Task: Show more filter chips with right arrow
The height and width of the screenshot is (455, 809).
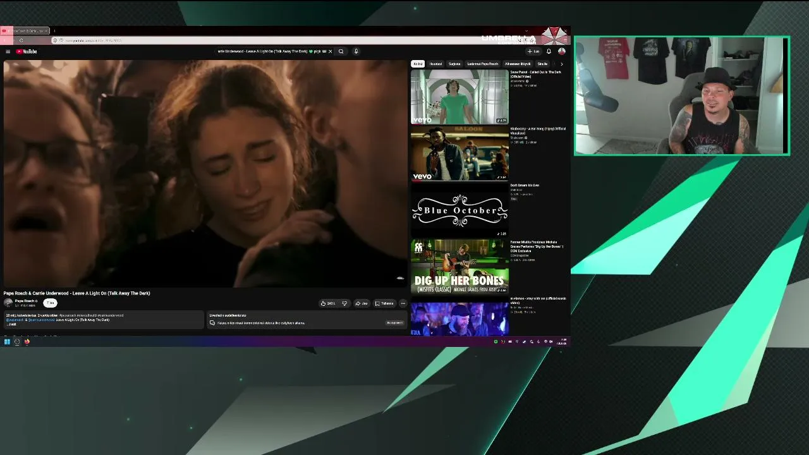Action: (561, 64)
